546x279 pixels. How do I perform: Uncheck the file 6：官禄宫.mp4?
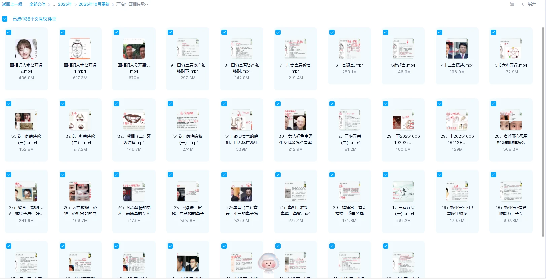[332, 32]
